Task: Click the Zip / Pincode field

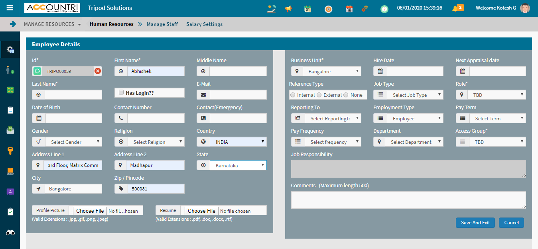Action: [x=156, y=189]
